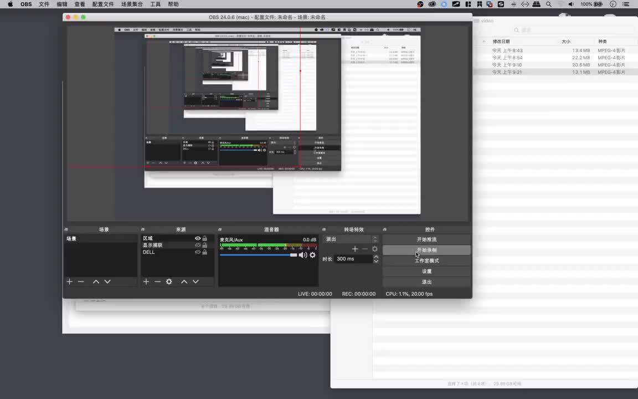Image resolution: width=638 pixels, height=399 pixels.
Task: Open the Apple menu
Action: (10, 4)
